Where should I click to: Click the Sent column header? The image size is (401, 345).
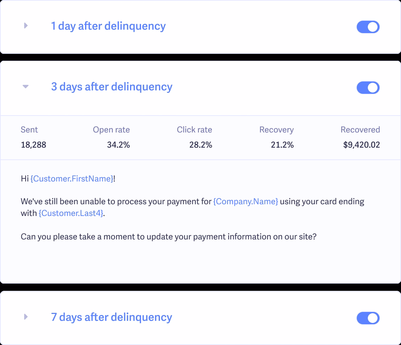(x=29, y=130)
